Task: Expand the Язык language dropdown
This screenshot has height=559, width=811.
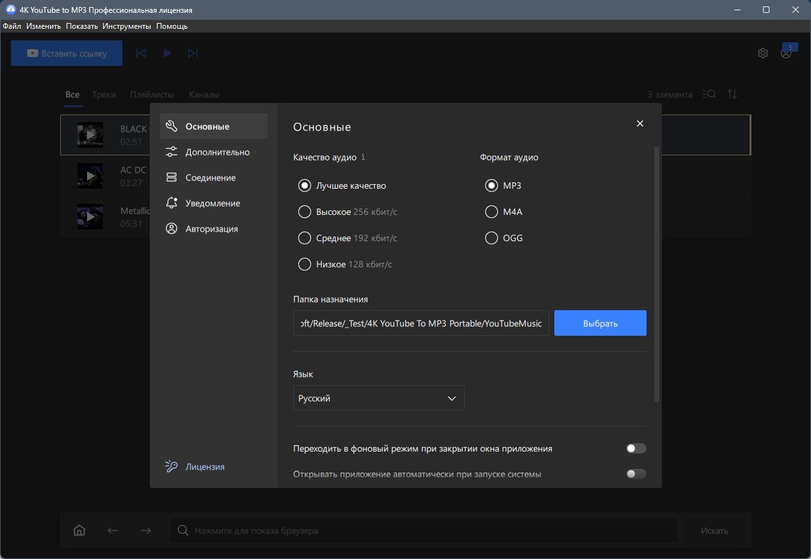Action: [x=378, y=398]
